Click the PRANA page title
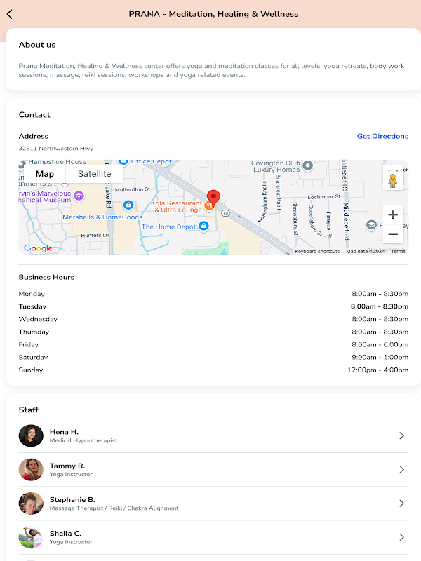421x561 pixels. point(213,14)
